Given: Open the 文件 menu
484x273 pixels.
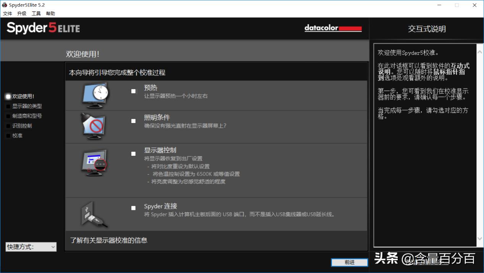Looking at the screenshot, I should click(7, 13).
